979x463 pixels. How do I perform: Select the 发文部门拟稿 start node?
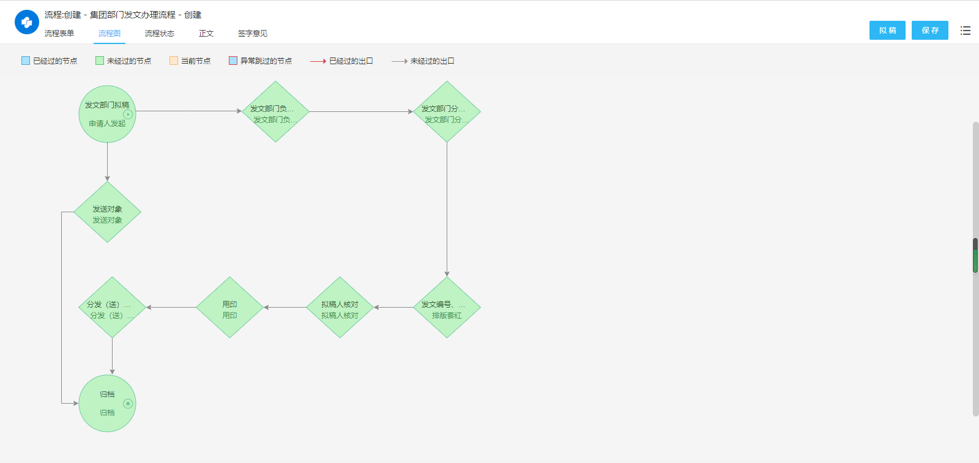click(x=107, y=114)
